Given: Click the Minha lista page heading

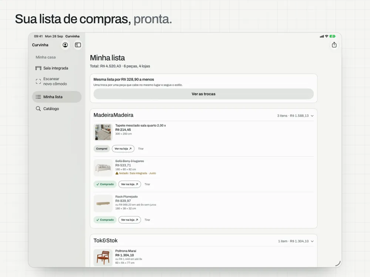Looking at the screenshot, I should 107,58.
